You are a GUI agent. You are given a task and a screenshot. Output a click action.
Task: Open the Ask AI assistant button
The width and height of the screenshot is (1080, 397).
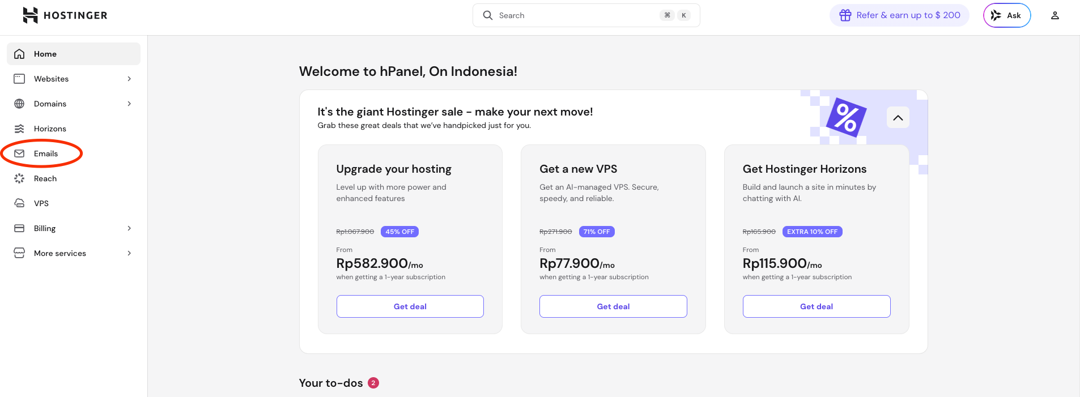1006,15
